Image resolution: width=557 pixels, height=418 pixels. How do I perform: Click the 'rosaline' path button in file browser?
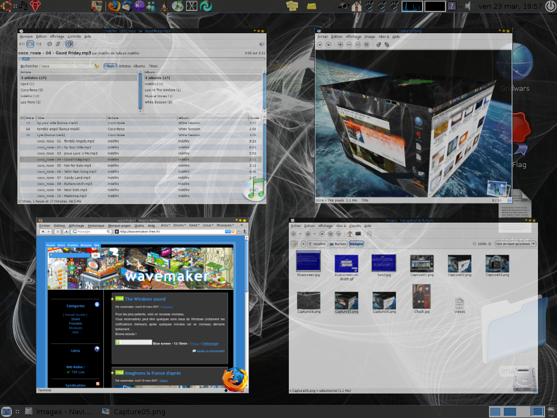pyautogui.click(x=317, y=244)
